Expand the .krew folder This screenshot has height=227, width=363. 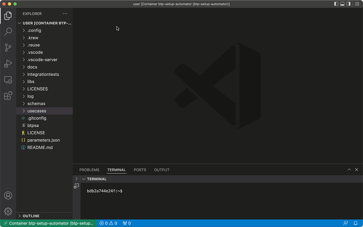point(44,38)
